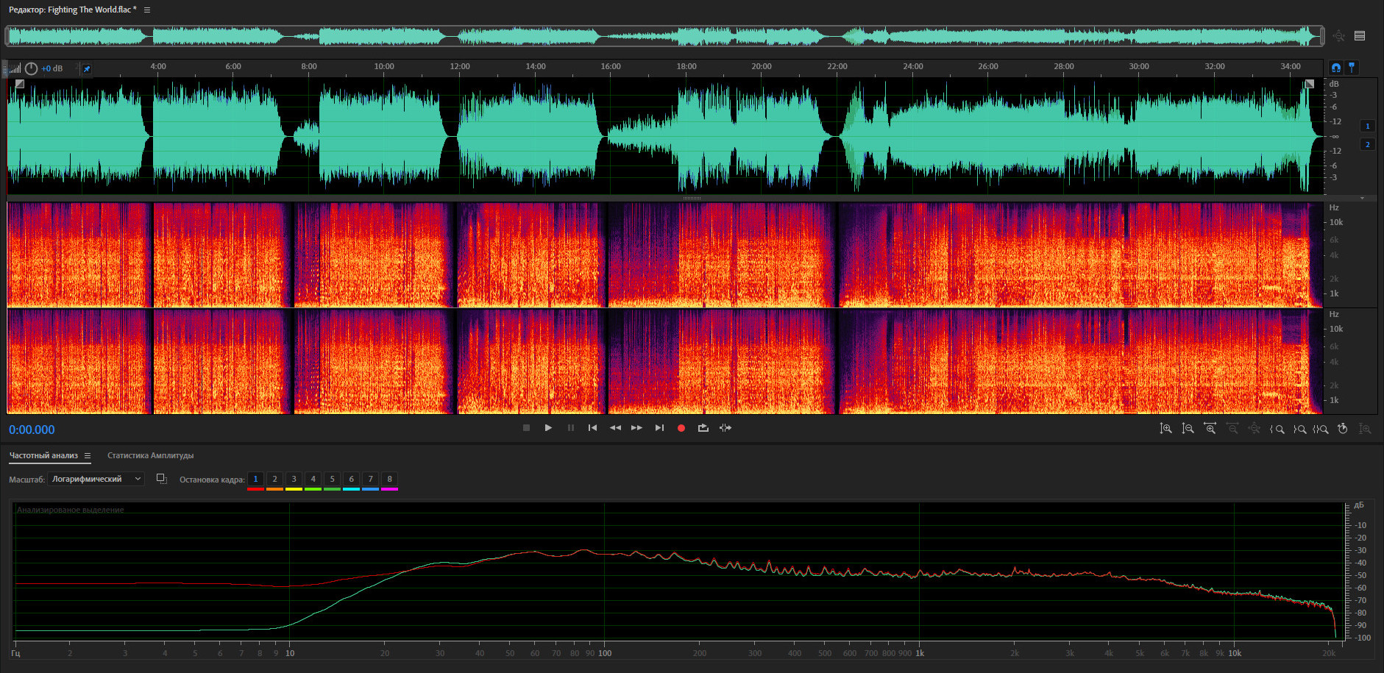Select frame hold 8 (magenta)
Viewport: 1384px width, 673px height.
389,480
